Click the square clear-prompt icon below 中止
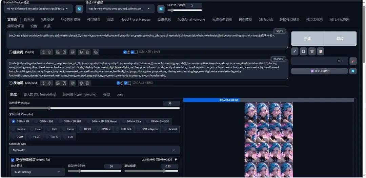 click(303, 51)
